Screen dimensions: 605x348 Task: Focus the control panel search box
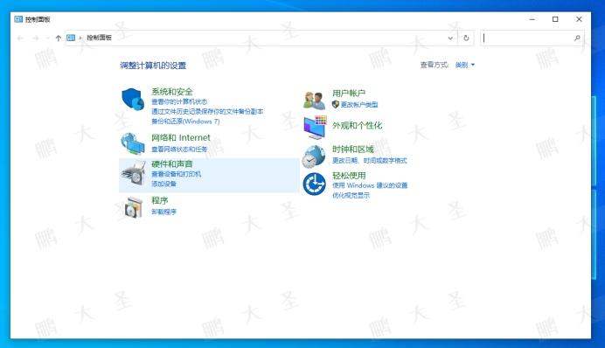[x=532, y=38]
